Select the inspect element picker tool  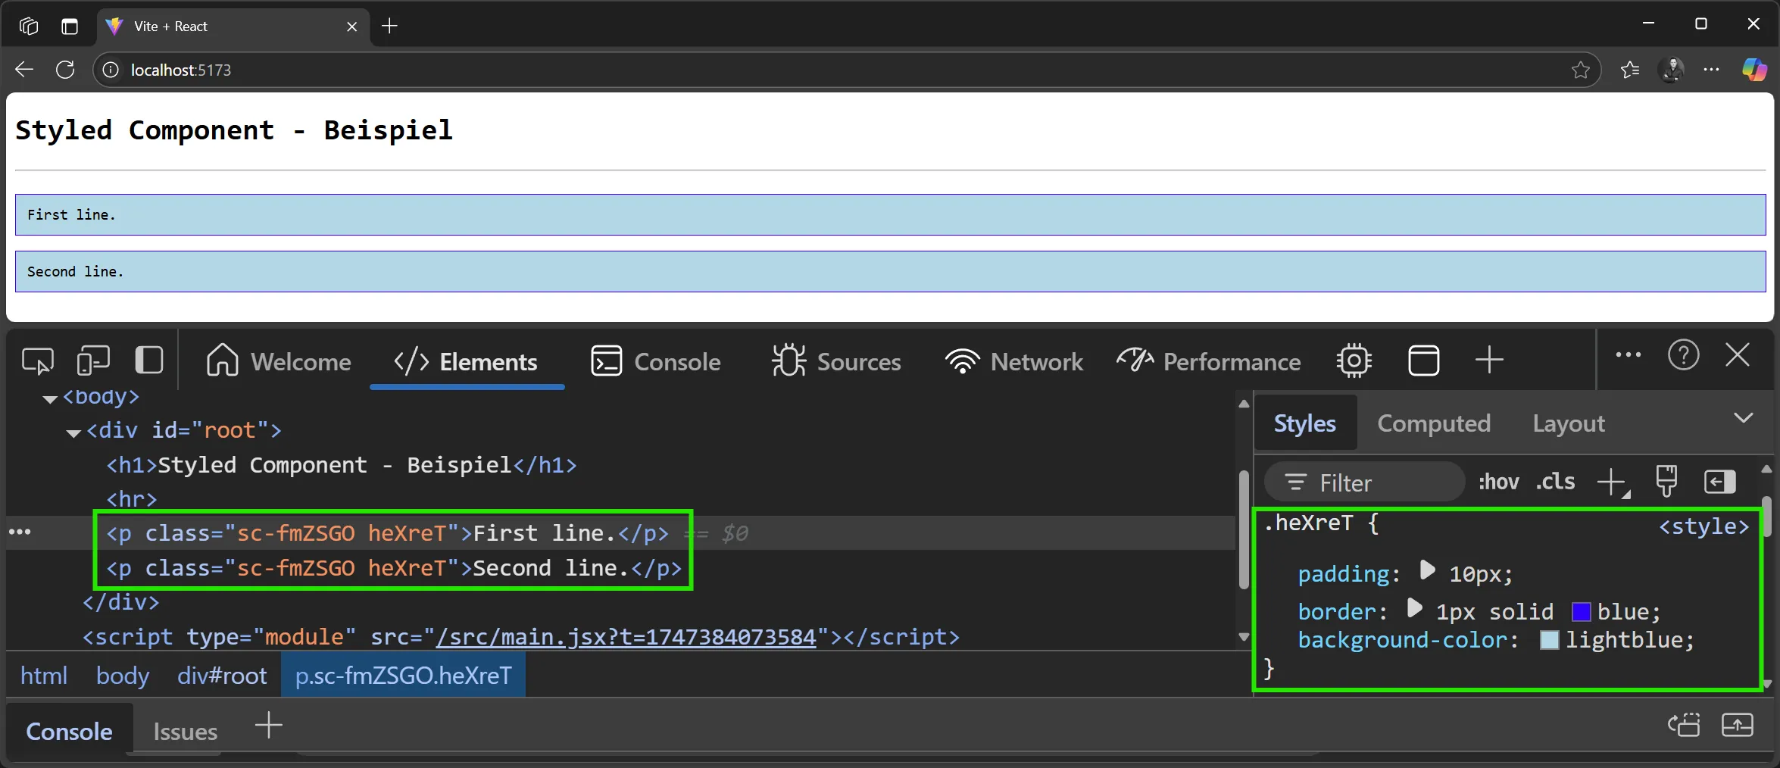37,361
